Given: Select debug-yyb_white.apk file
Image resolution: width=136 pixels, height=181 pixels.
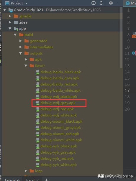Looking at the screenshot, I should pos(56,165).
